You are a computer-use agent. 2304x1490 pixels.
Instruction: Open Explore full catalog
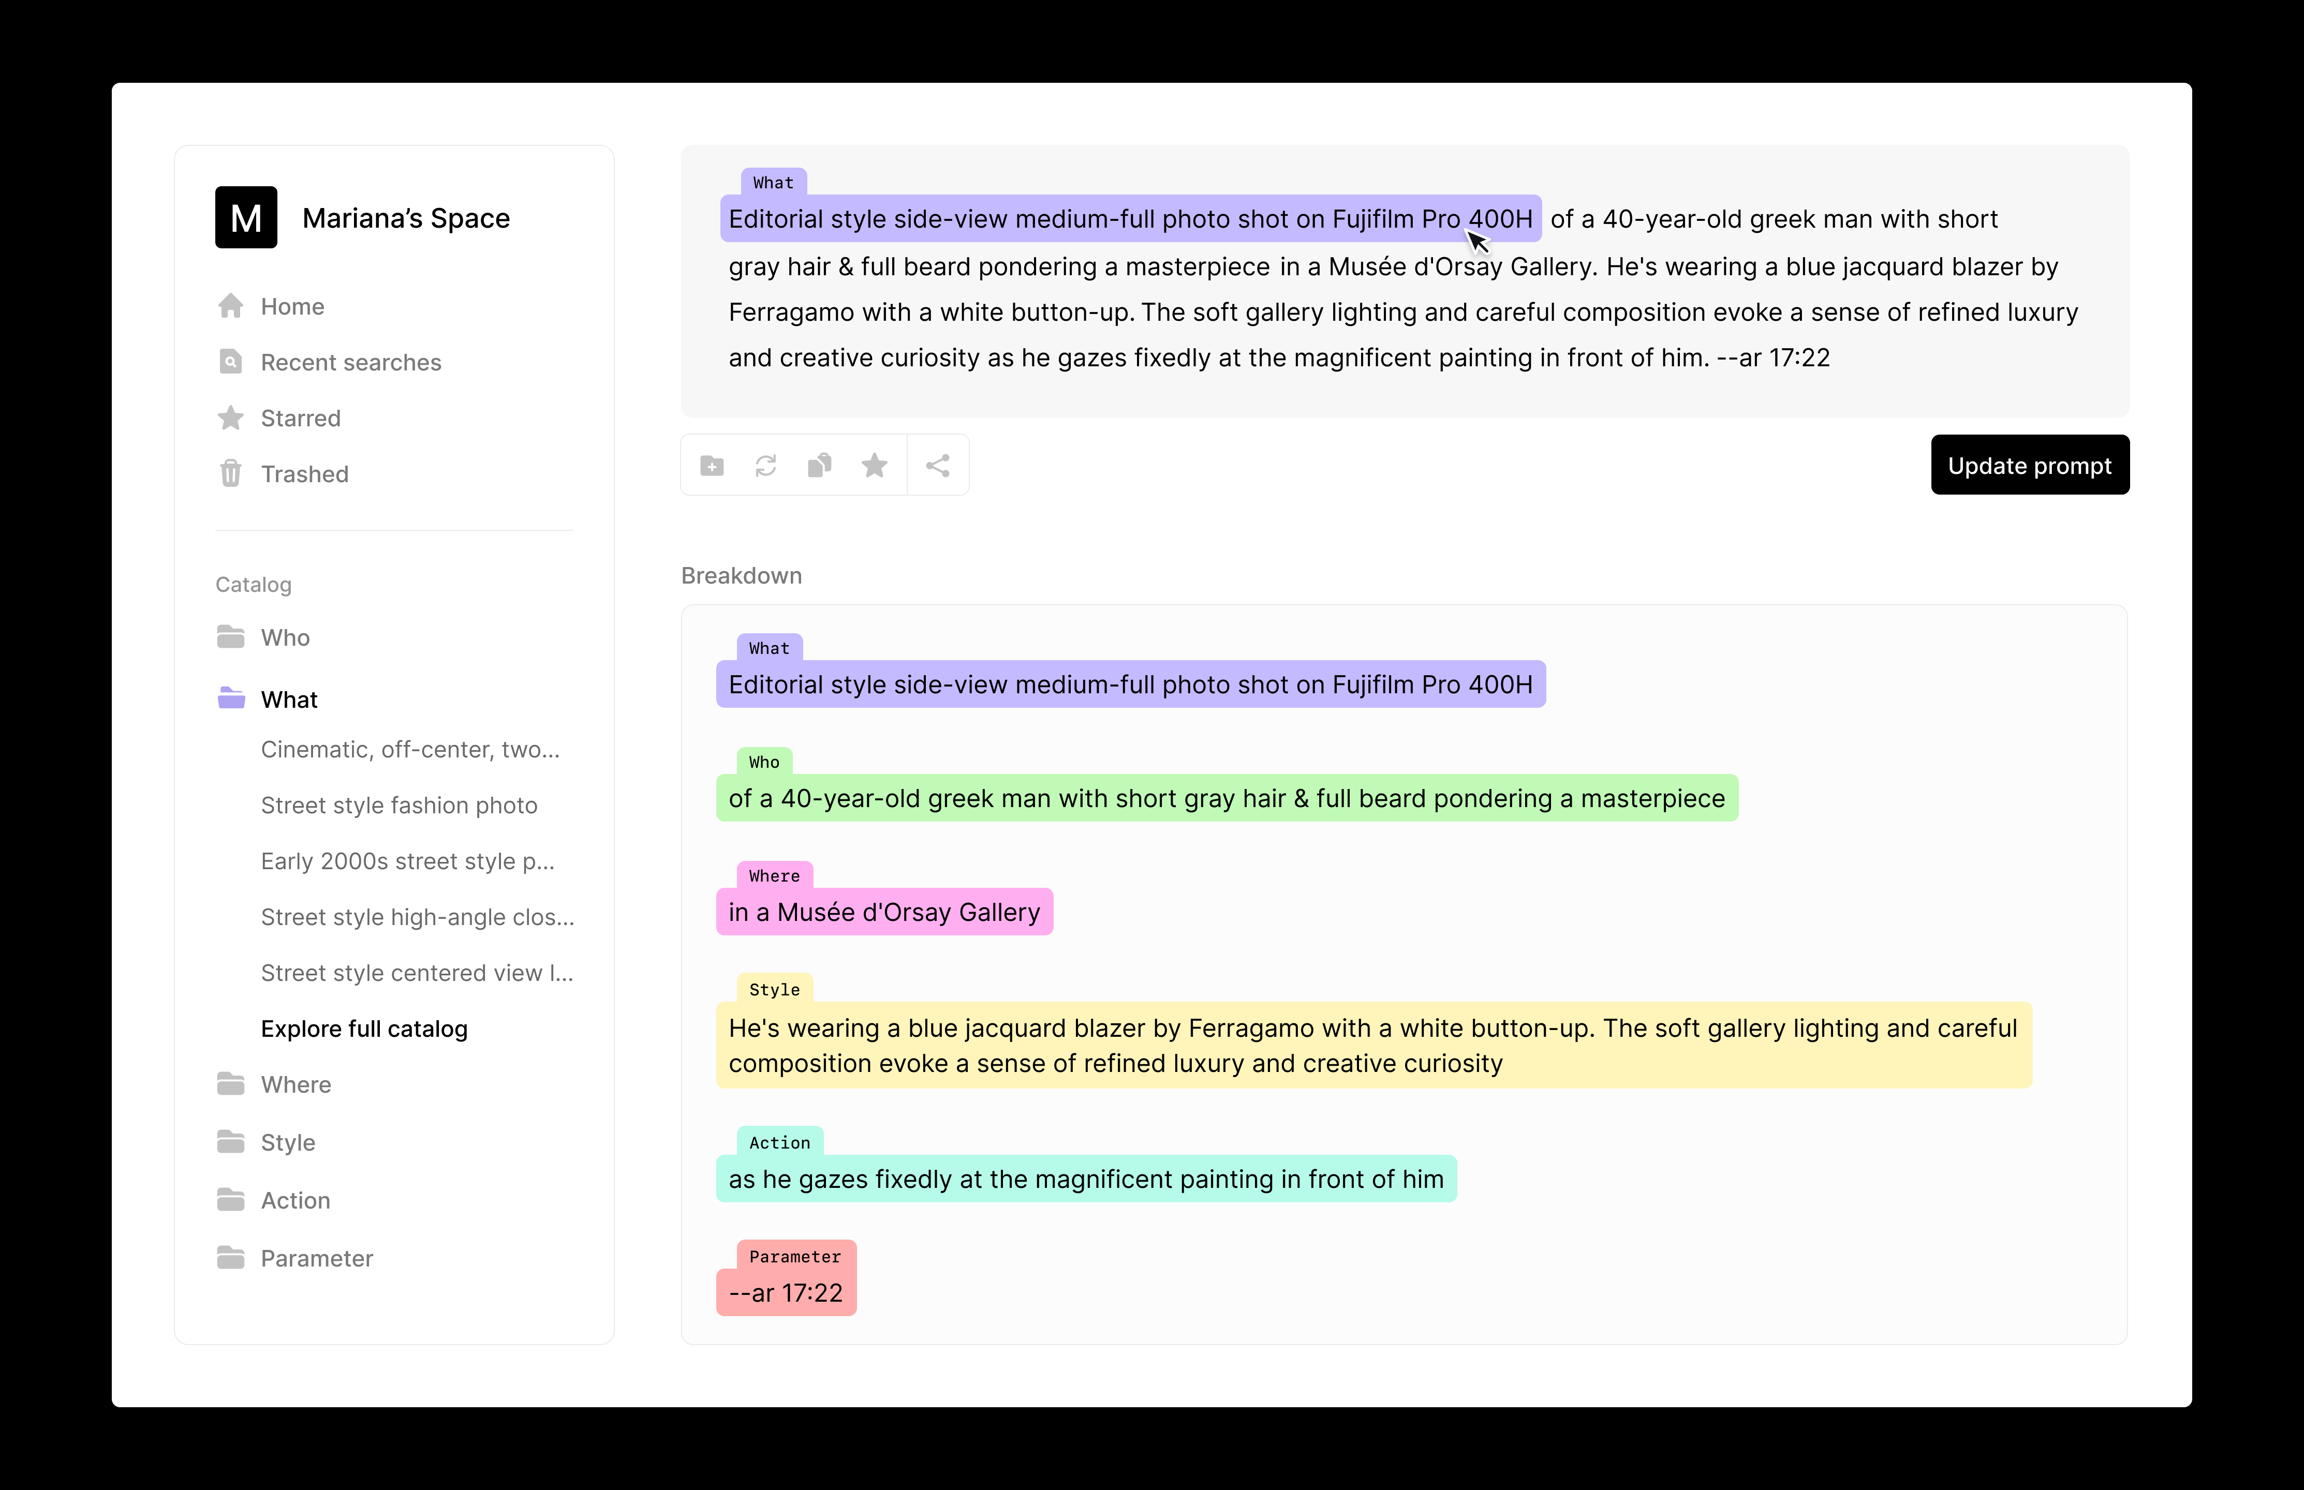coord(363,1029)
